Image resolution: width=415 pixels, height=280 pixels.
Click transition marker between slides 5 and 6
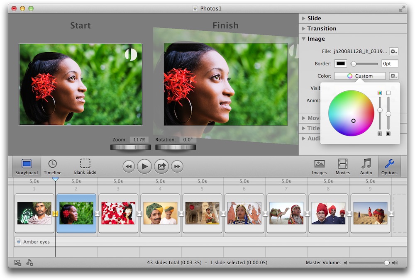click(x=223, y=214)
